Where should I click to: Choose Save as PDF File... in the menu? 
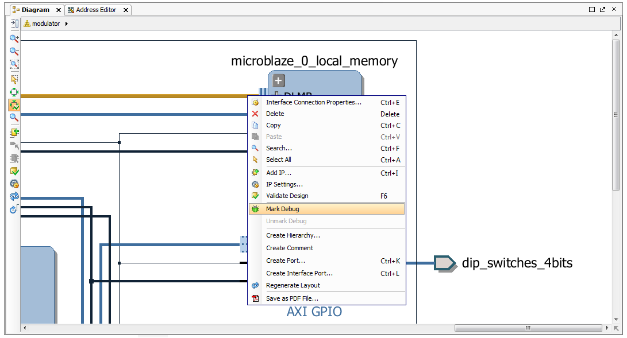326,298
